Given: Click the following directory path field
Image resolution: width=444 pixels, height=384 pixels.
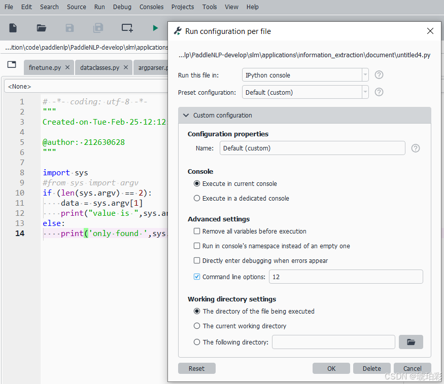Looking at the screenshot, I should point(333,342).
